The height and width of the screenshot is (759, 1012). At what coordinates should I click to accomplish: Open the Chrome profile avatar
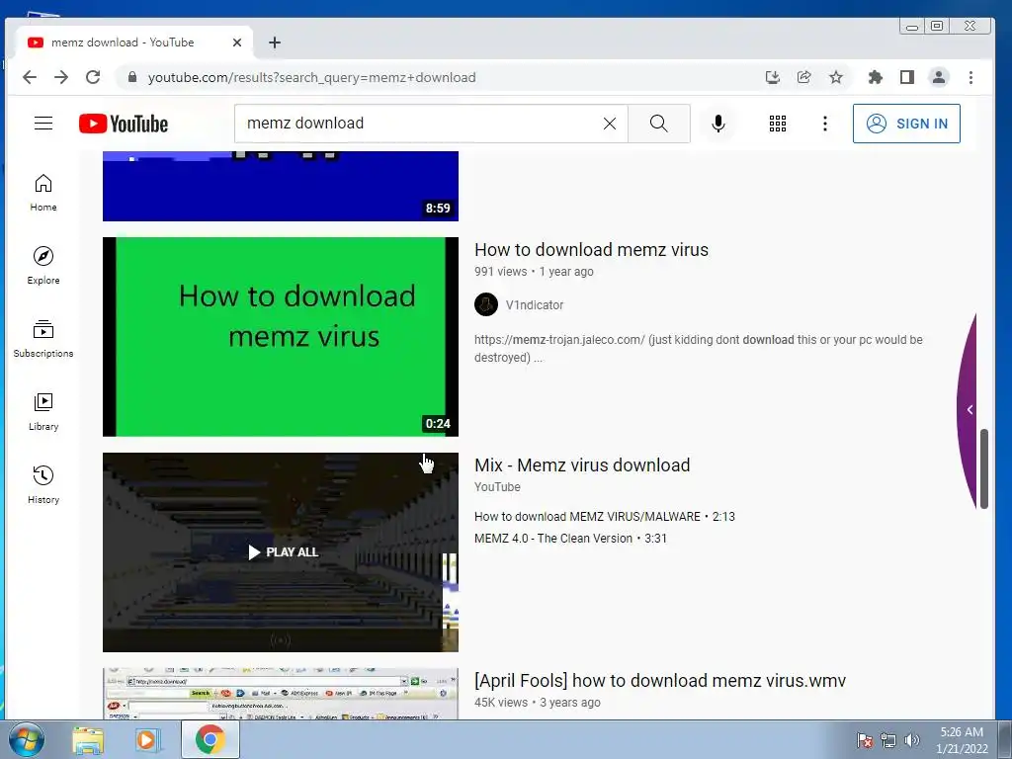[939, 77]
